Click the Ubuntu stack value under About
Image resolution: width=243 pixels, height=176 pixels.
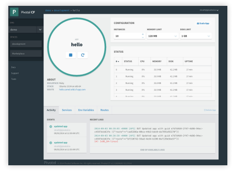click(x=70, y=86)
